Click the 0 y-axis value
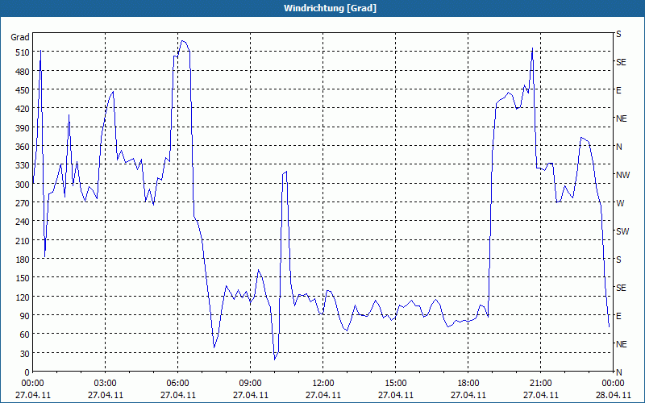The height and width of the screenshot is (403, 645). 27,372
